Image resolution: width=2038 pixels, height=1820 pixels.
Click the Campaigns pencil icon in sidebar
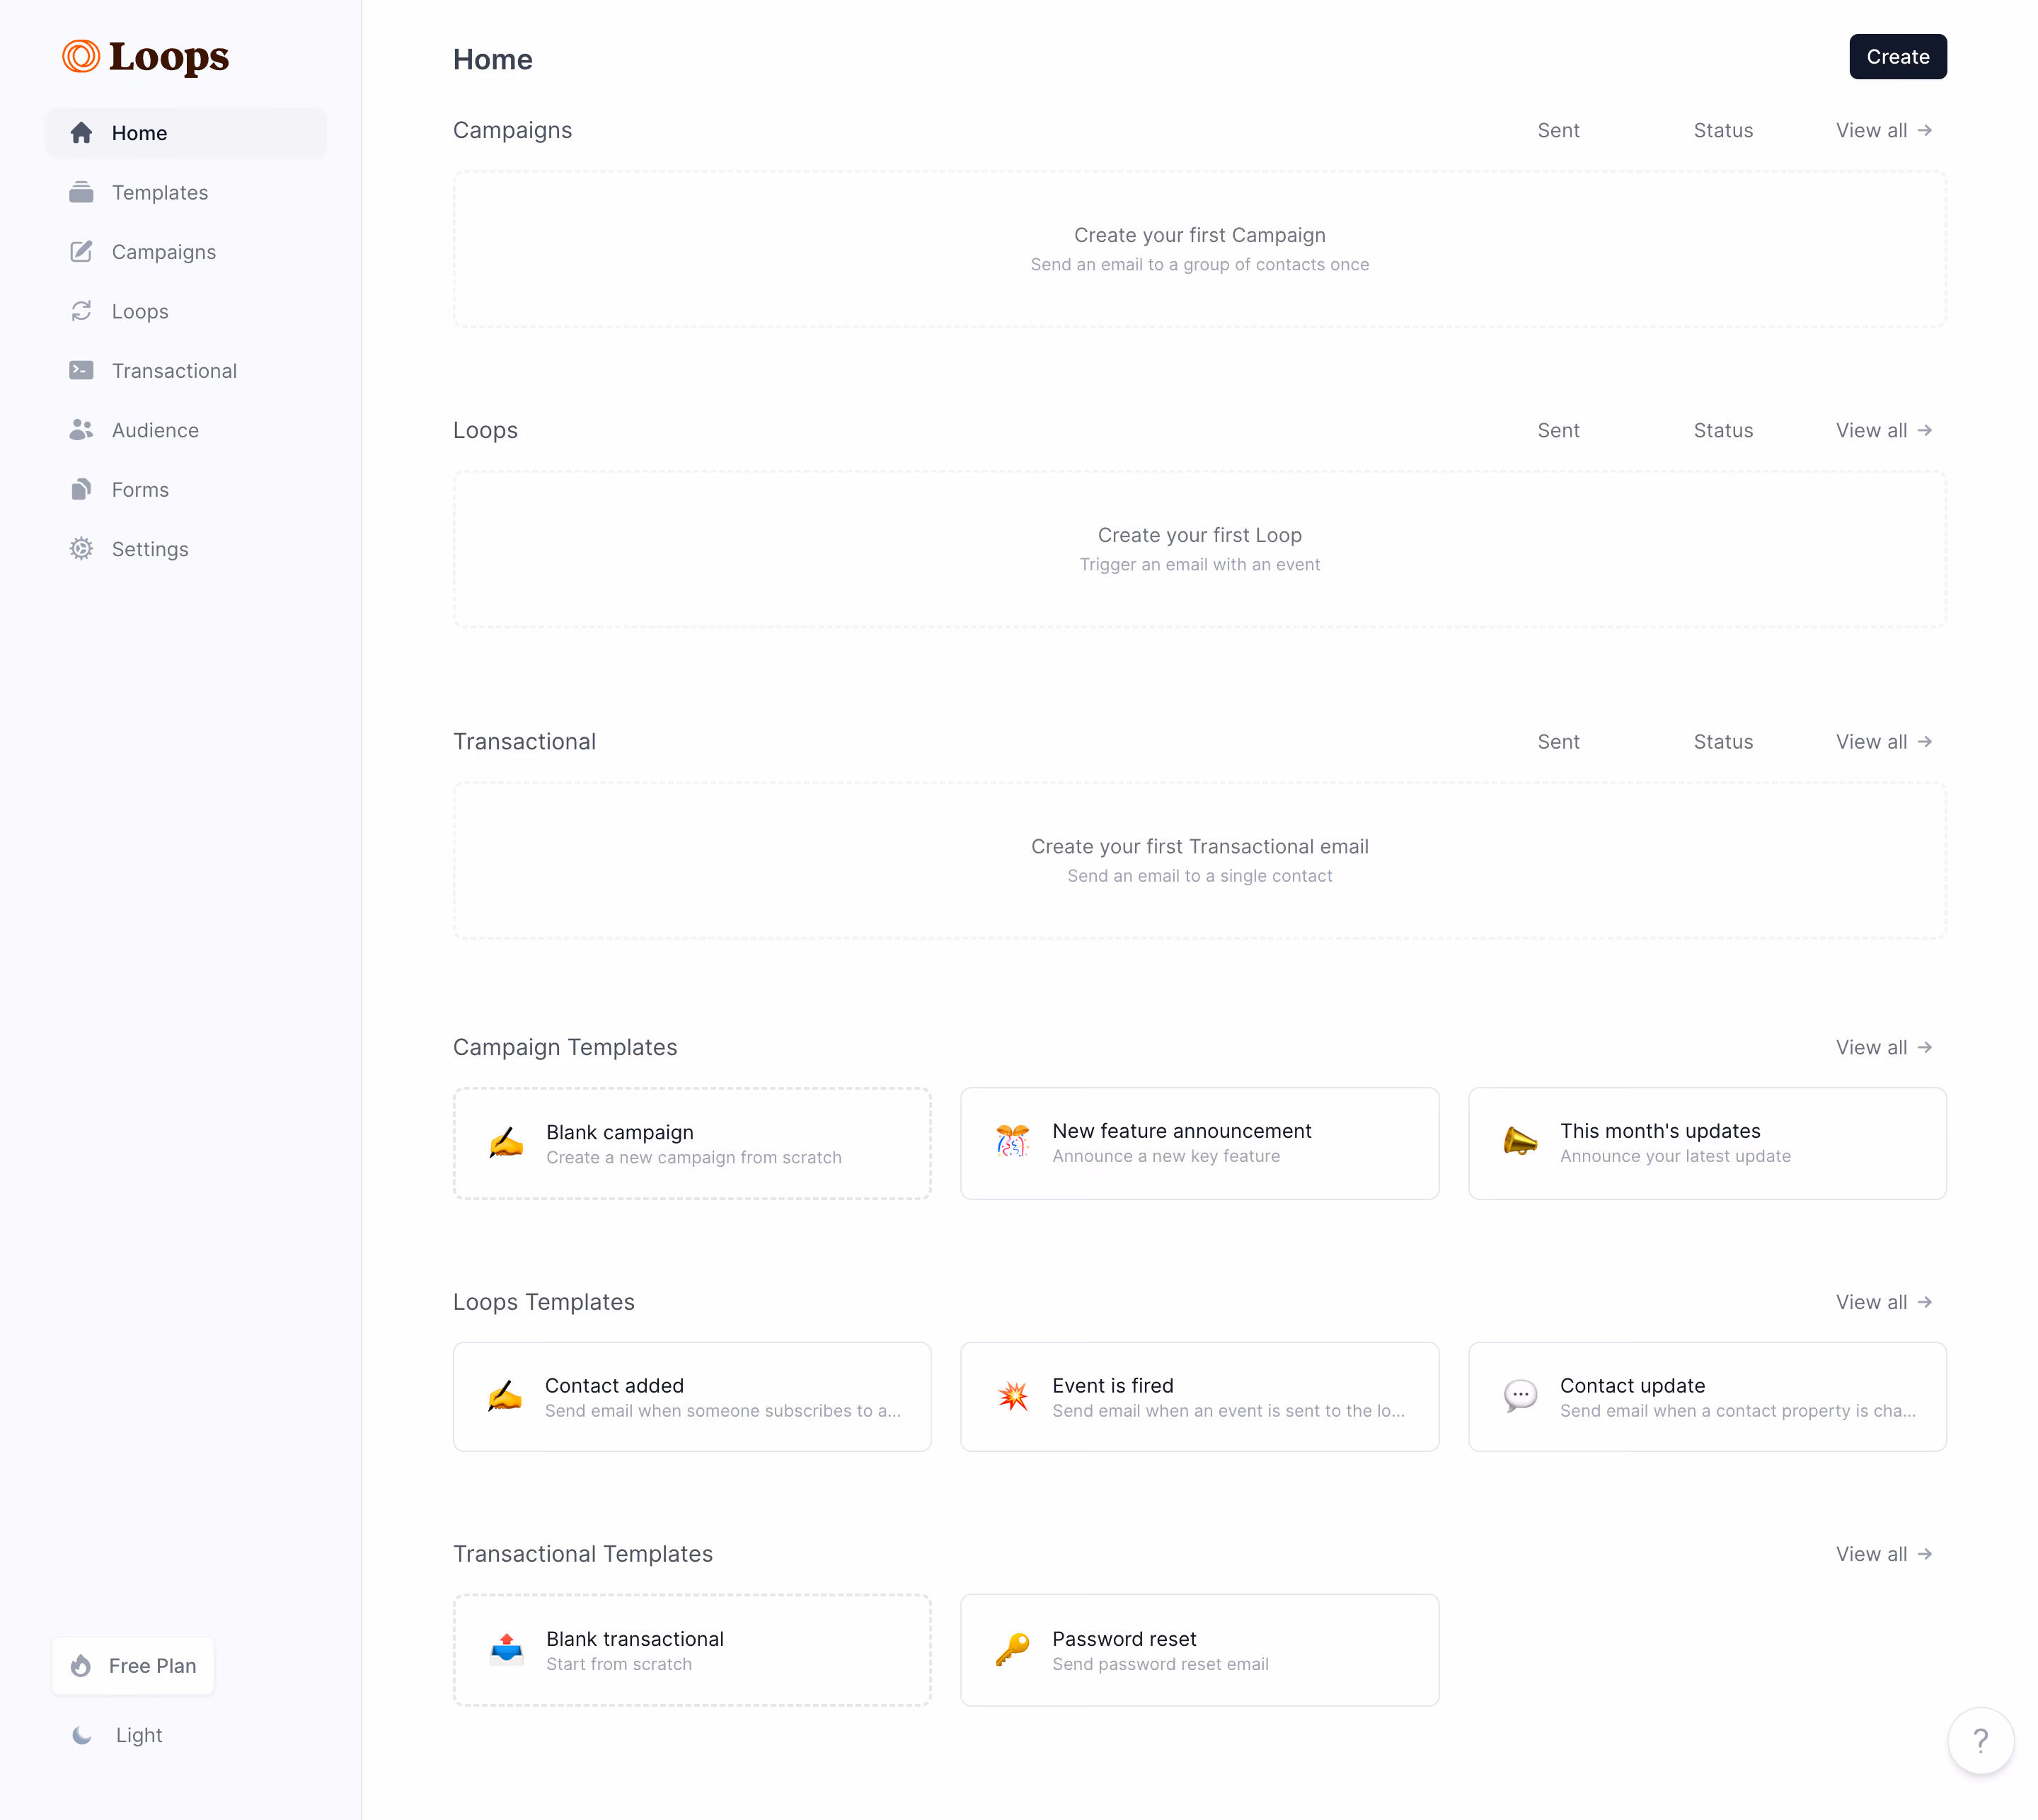pyautogui.click(x=81, y=251)
